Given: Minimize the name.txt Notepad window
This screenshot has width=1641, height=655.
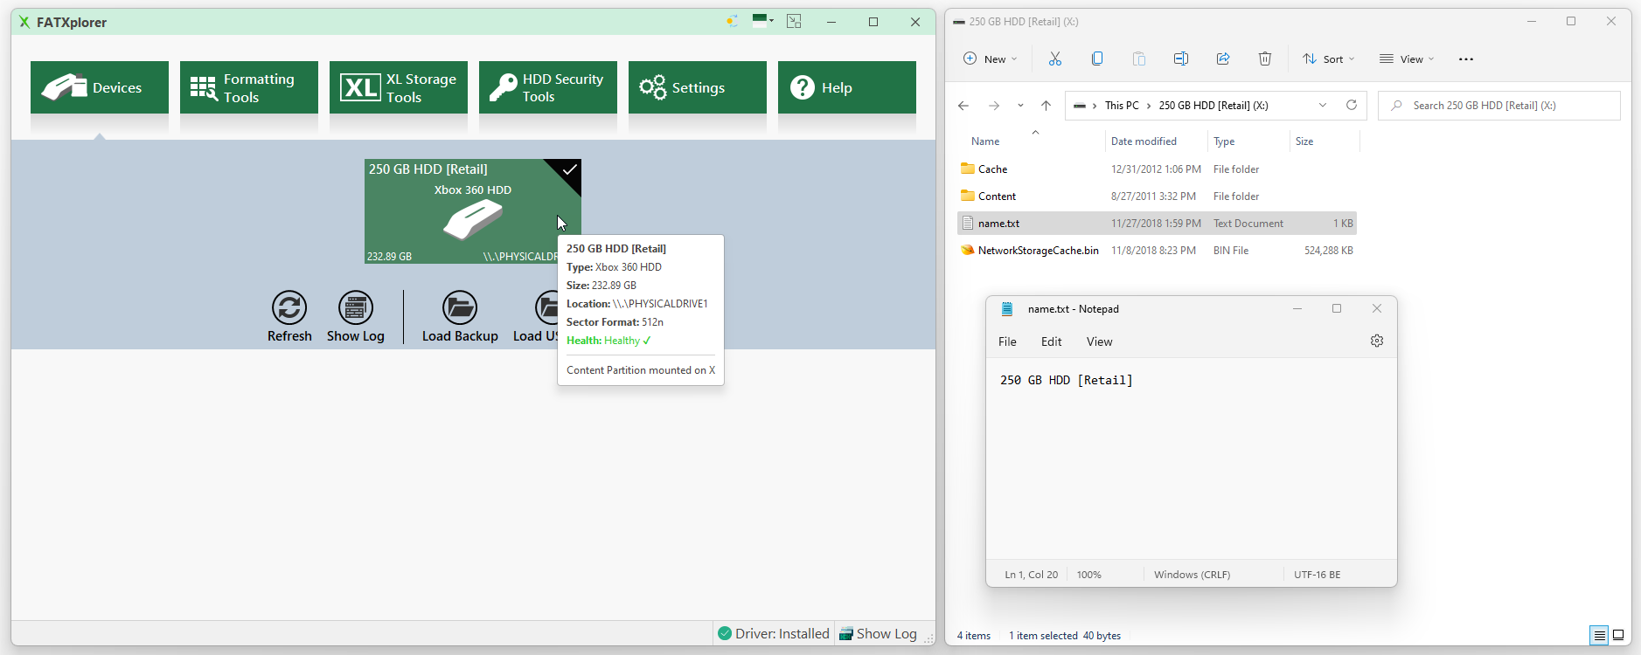Looking at the screenshot, I should click(x=1297, y=308).
